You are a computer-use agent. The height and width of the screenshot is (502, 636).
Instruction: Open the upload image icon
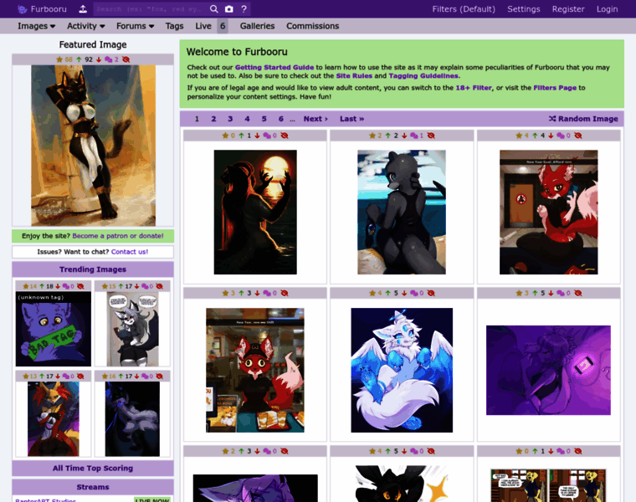tap(83, 9)
